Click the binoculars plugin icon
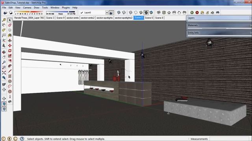 tap(218, 13)
